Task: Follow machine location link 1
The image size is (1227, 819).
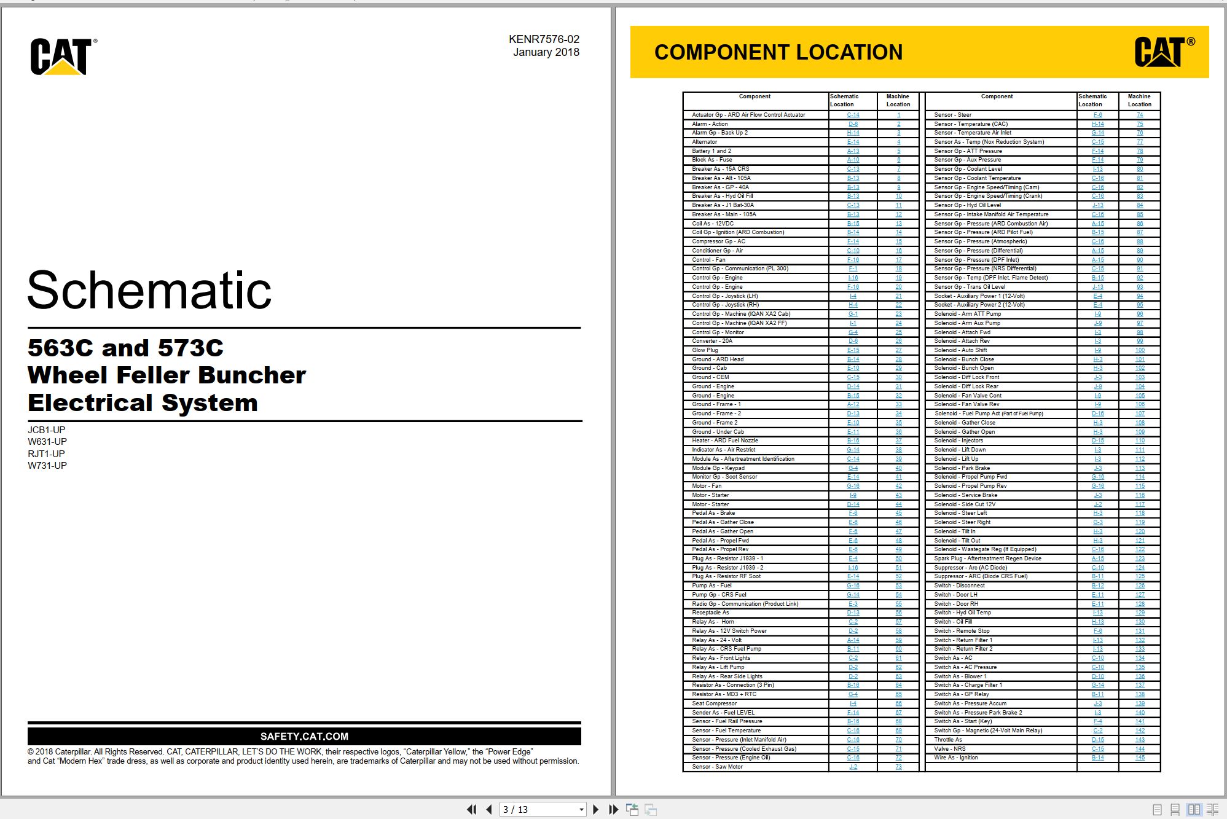Action: pos(898,115)
